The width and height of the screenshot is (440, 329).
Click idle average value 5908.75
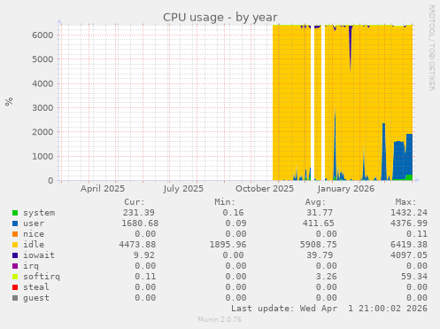tap(319, 245)
